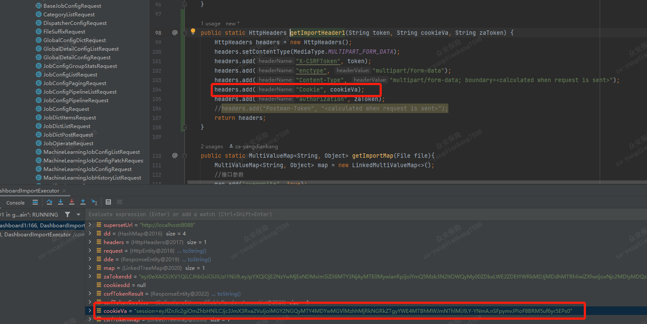Click the hamburger options icon beside Console
The height and width of the screenshot is (324, 647).
click(x=35, y=202)
